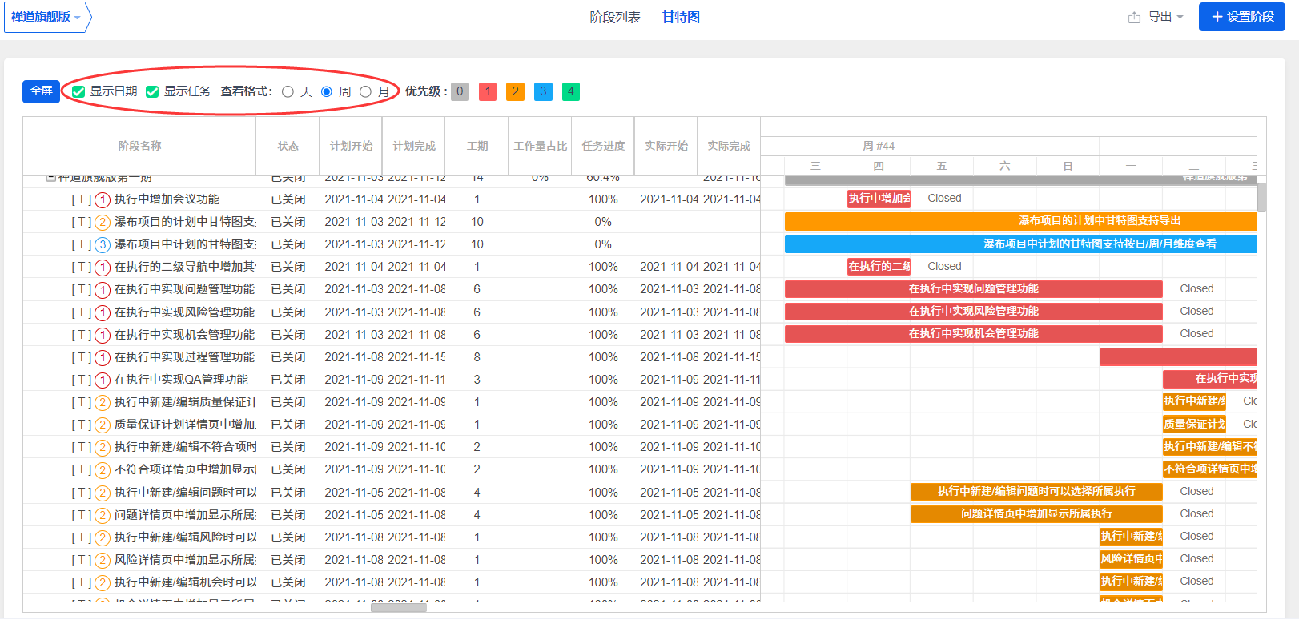
Task: Click priority 3 circle icon in task list
Action: 103,244
